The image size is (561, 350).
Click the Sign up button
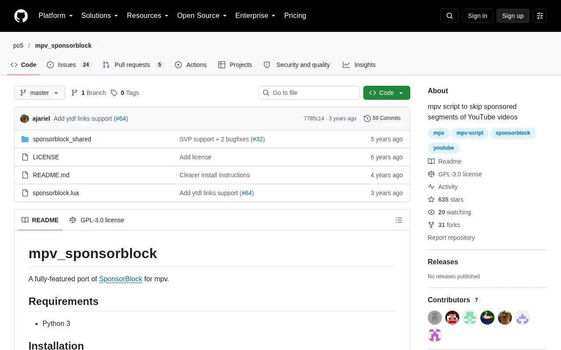(513, 16)
